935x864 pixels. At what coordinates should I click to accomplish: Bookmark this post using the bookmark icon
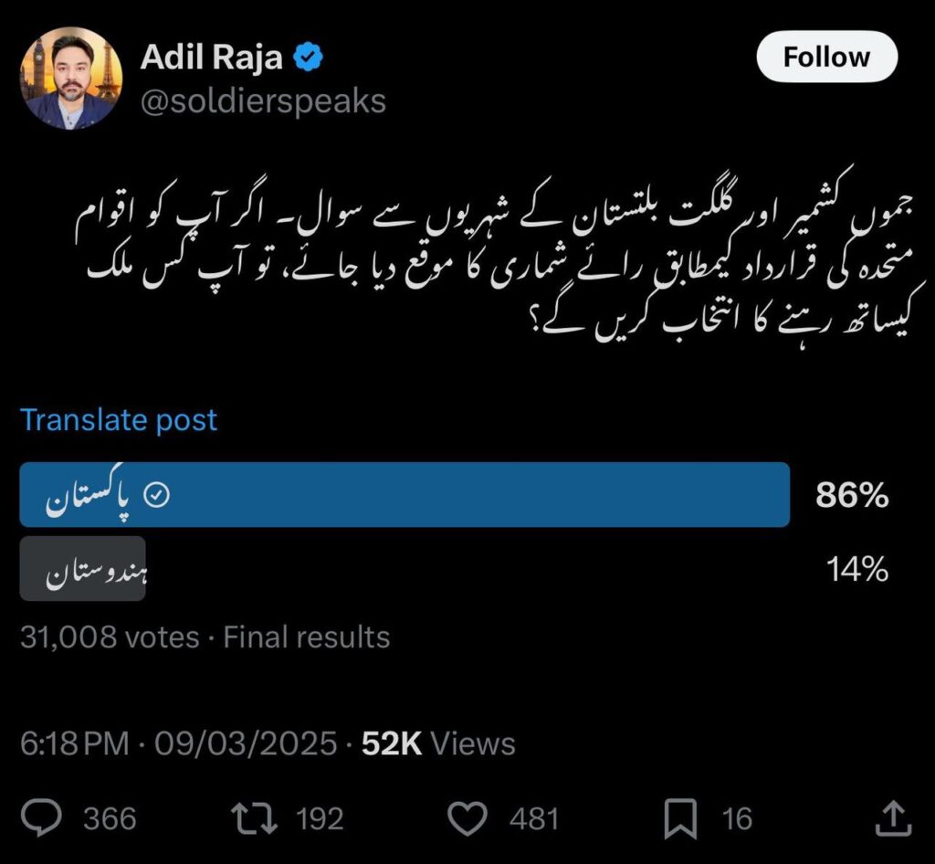[680, 818]
